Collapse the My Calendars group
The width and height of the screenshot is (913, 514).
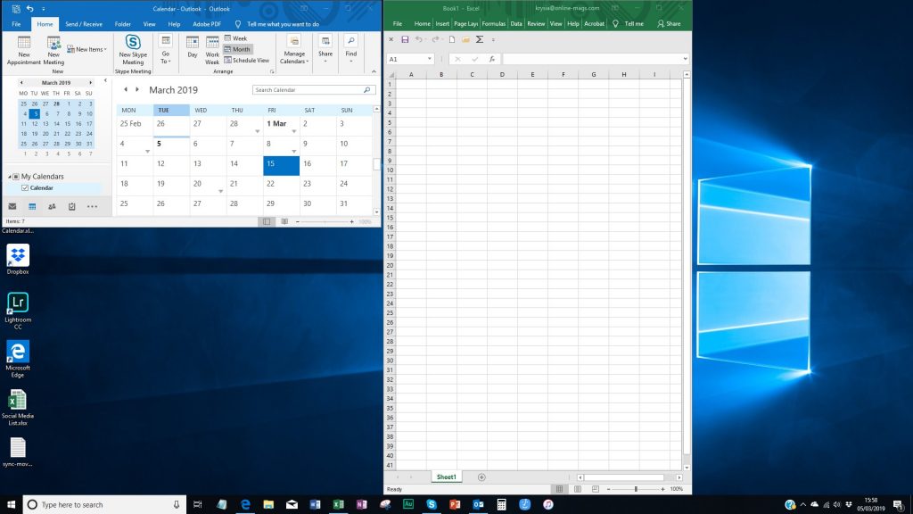[x=11, y=176]
